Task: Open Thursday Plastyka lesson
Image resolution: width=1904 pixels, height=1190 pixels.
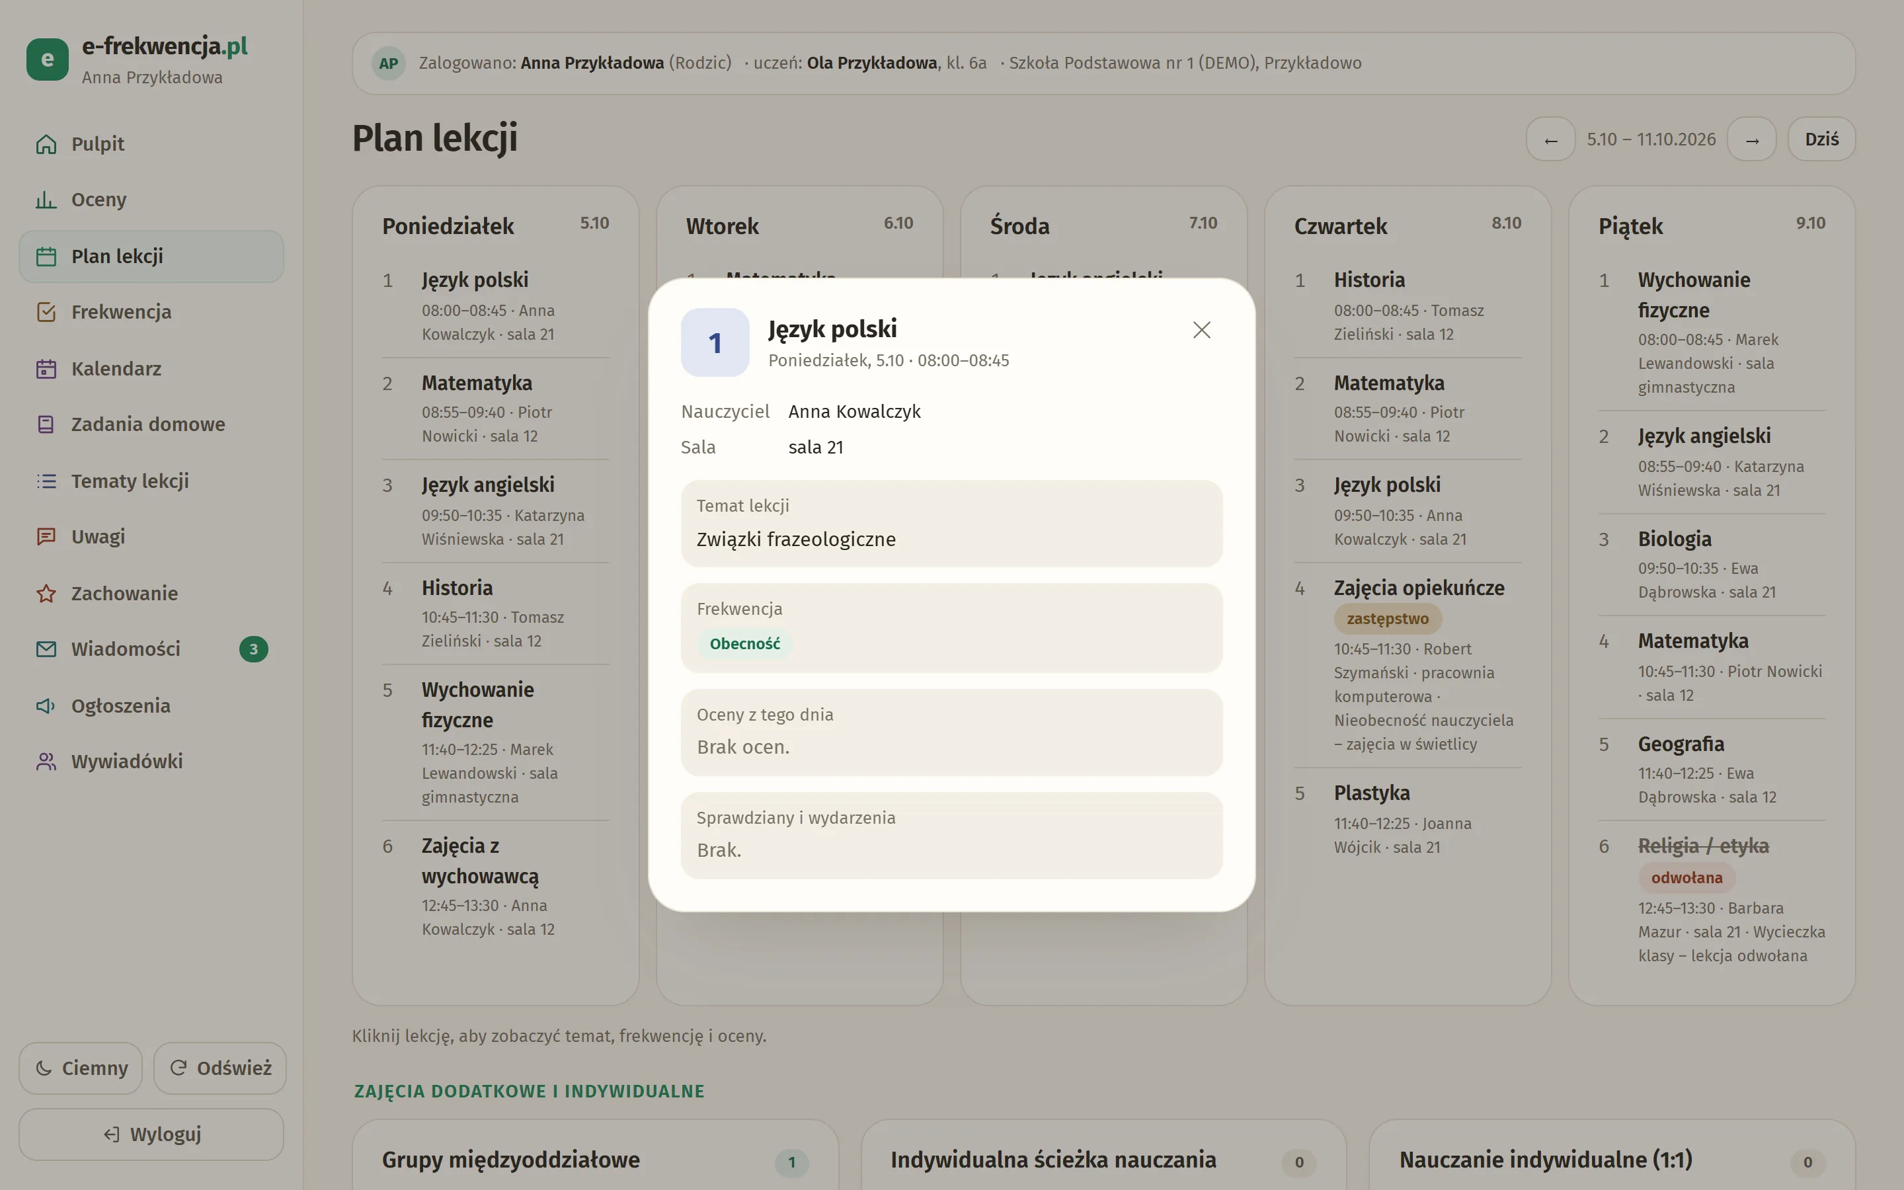Action: pos(1408,819)
